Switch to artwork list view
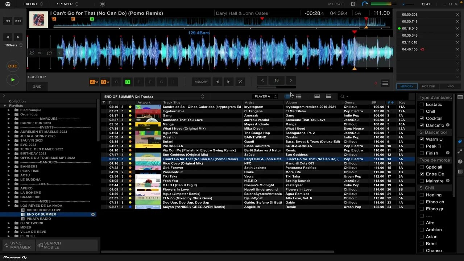The width and height of the screenshot is (464, 261). (287, 96)
